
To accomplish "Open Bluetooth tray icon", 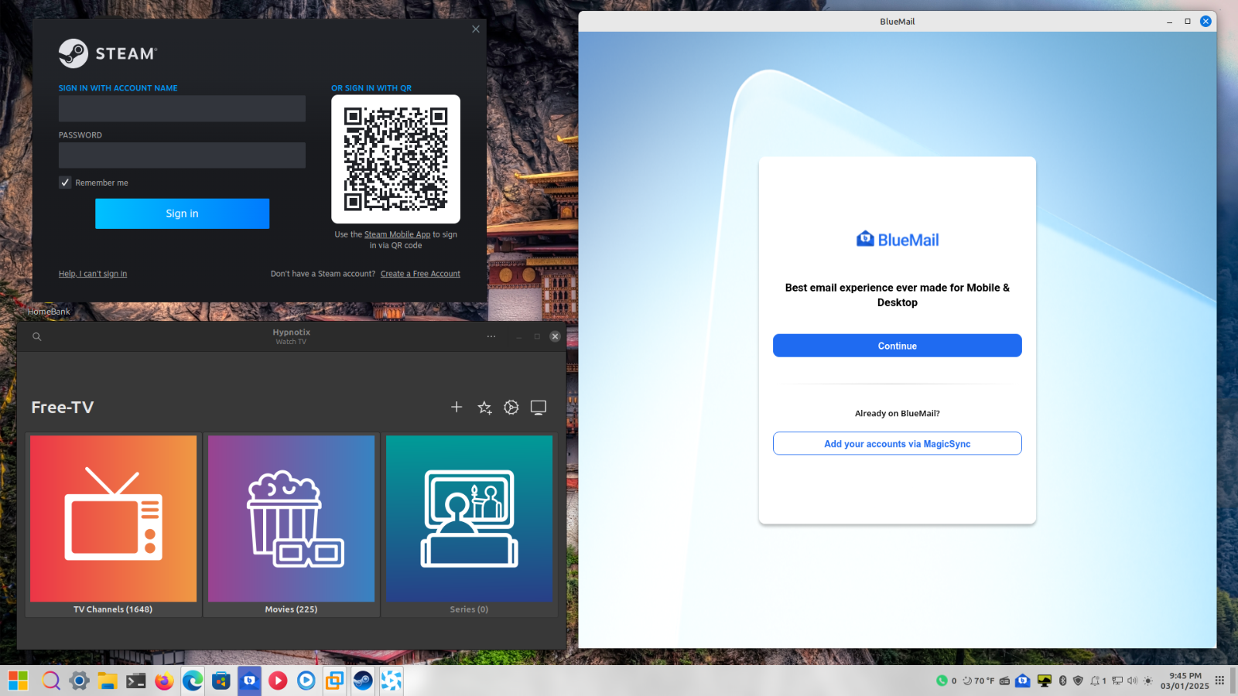I will [1062, 681].
